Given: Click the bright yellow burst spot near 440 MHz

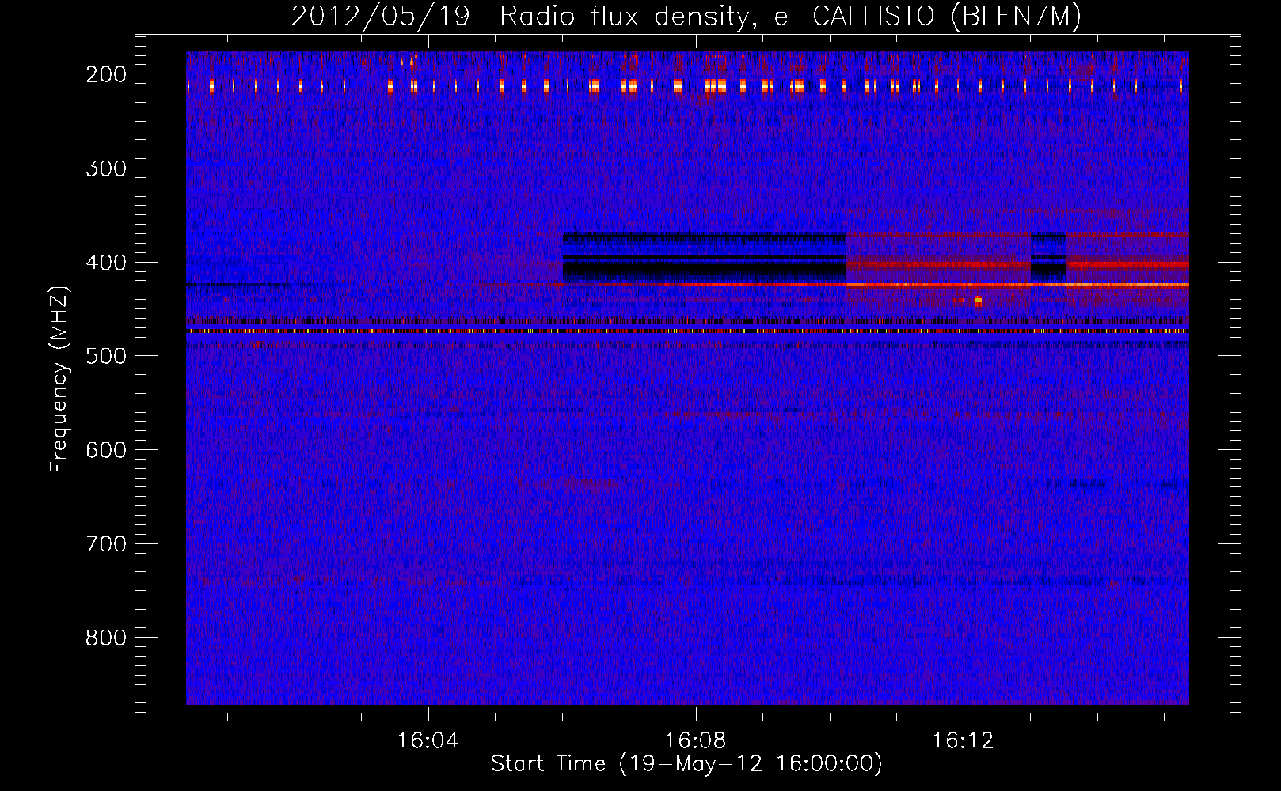Looking at the screenshot, I should (x=979, y=301).
